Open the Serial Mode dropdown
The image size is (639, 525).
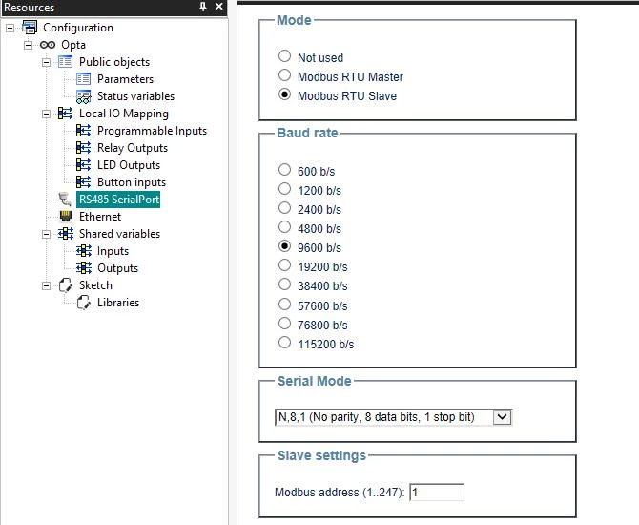click(504, 417)
